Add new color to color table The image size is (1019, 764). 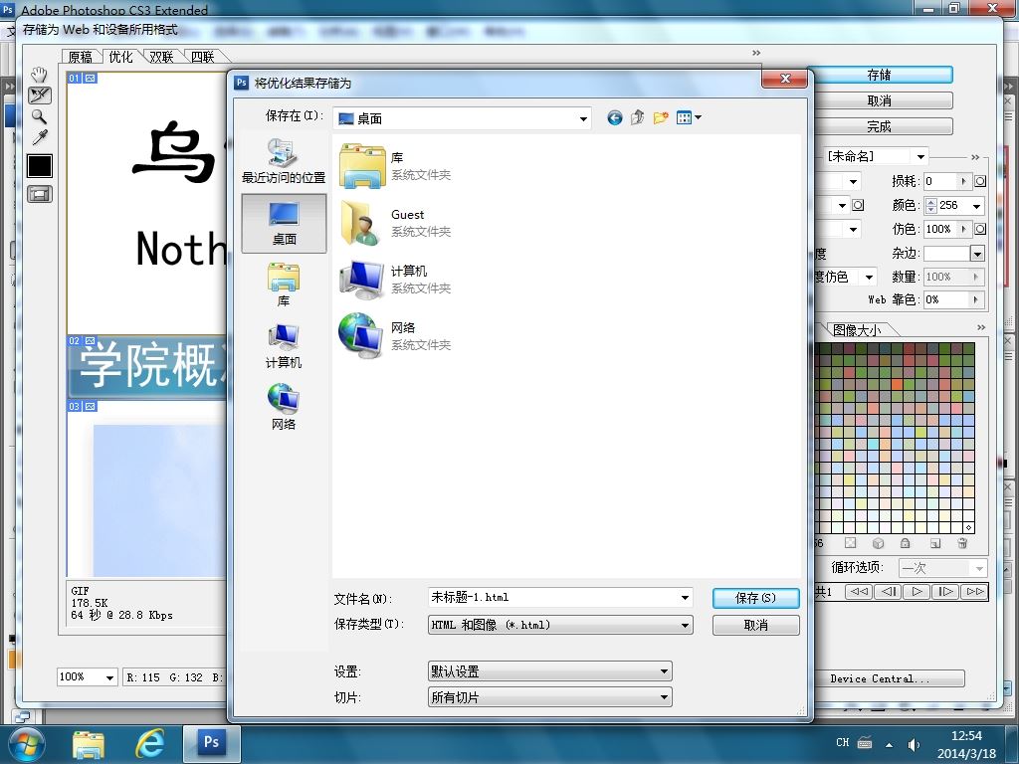click(x=934, y=543)
